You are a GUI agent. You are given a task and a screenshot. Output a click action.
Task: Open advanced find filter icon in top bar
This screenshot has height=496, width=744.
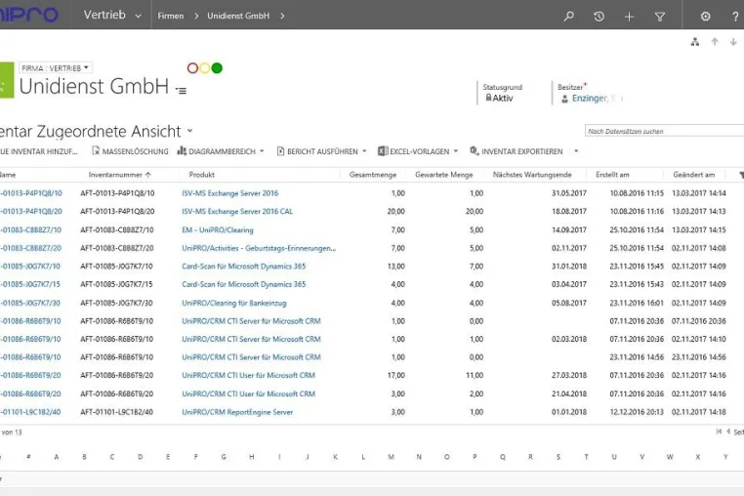[x=659, y=17]
